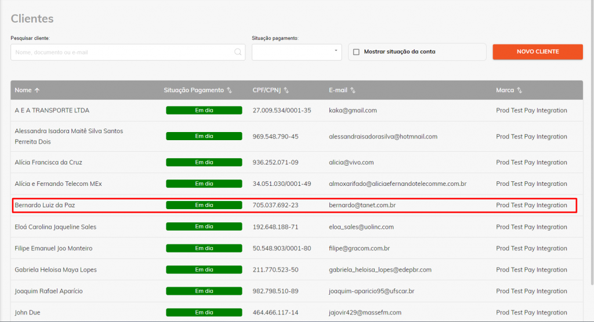Click CPF 464.466.117-14
The width and height of the screenshot is (594, 322).
coord(276,313)
